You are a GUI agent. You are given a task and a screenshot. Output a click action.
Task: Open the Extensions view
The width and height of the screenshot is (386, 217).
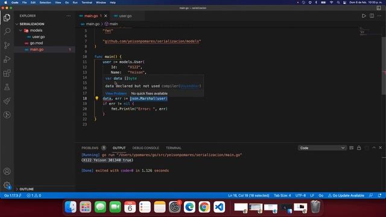point(7,73)
